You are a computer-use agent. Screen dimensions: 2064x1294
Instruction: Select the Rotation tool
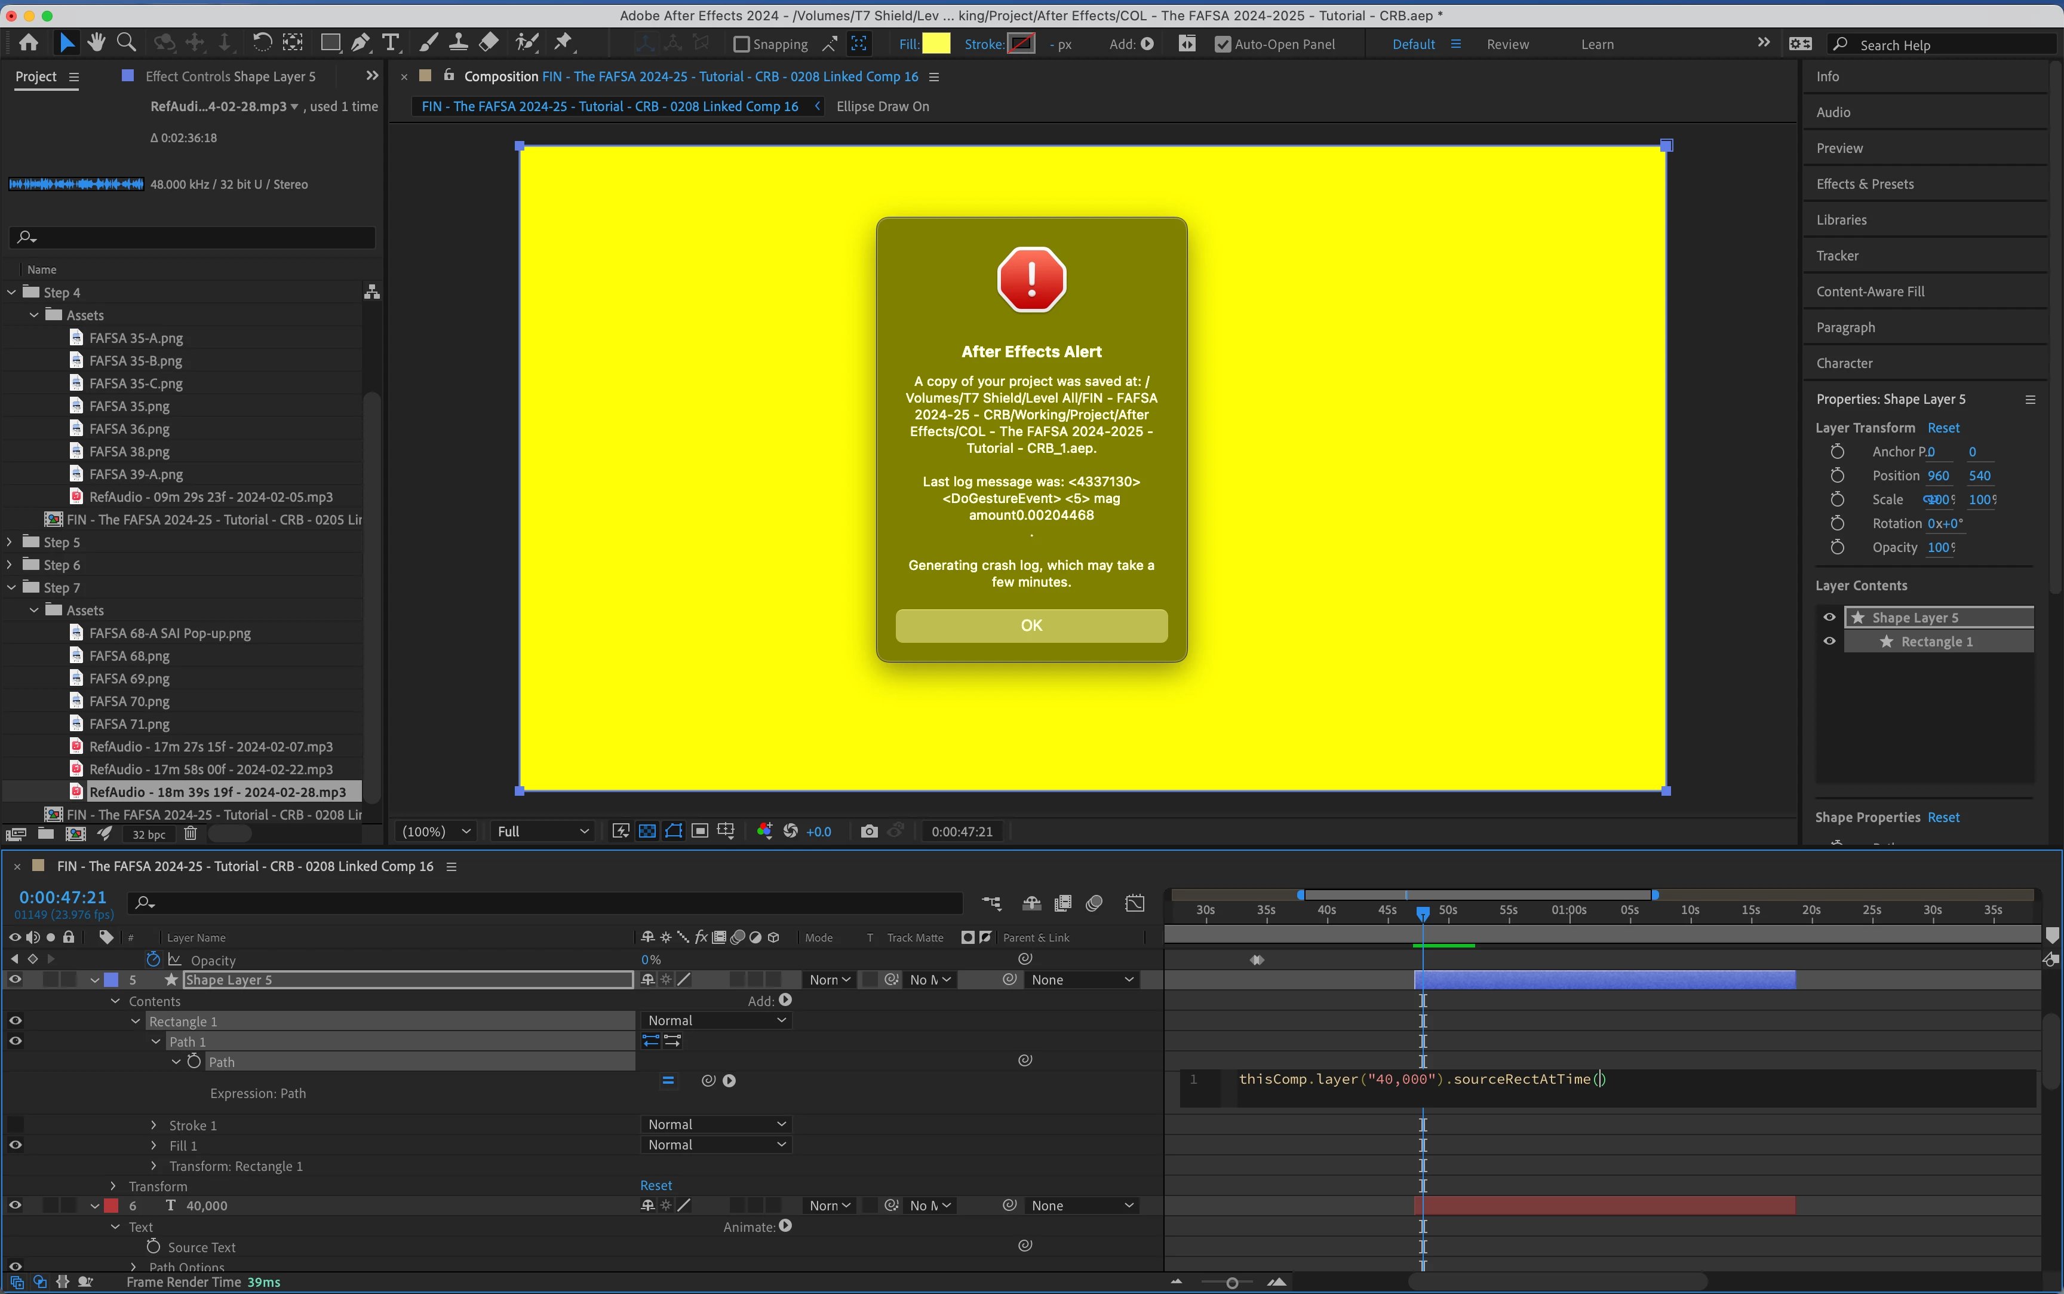(x=262, y=42)
